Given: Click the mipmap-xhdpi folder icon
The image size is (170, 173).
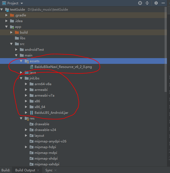Looking at the screenshot, I should [32, 159].
